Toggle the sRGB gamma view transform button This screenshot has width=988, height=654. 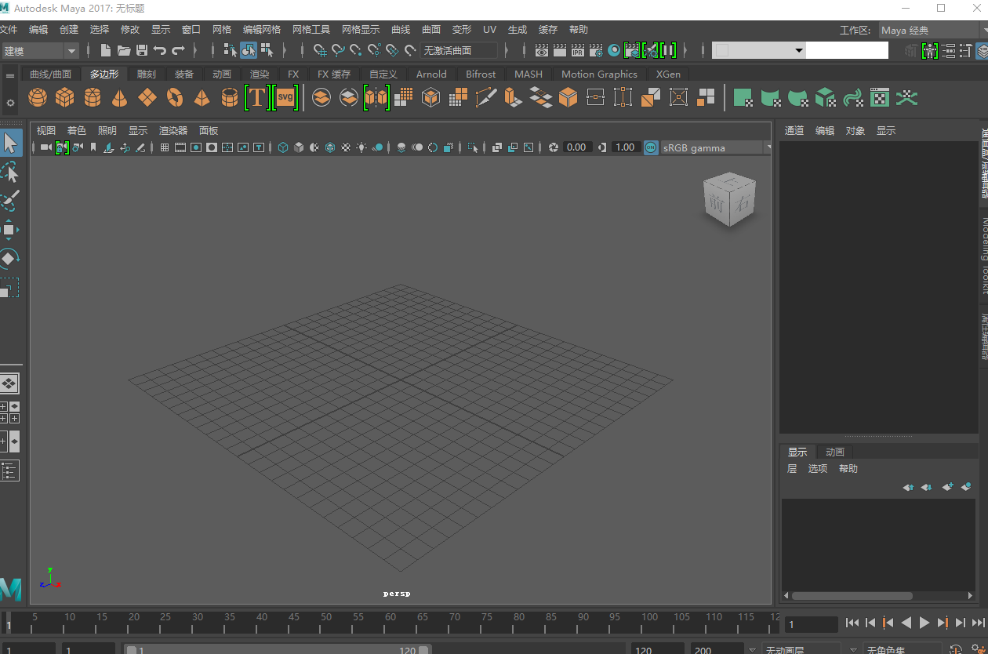(650, 147)
